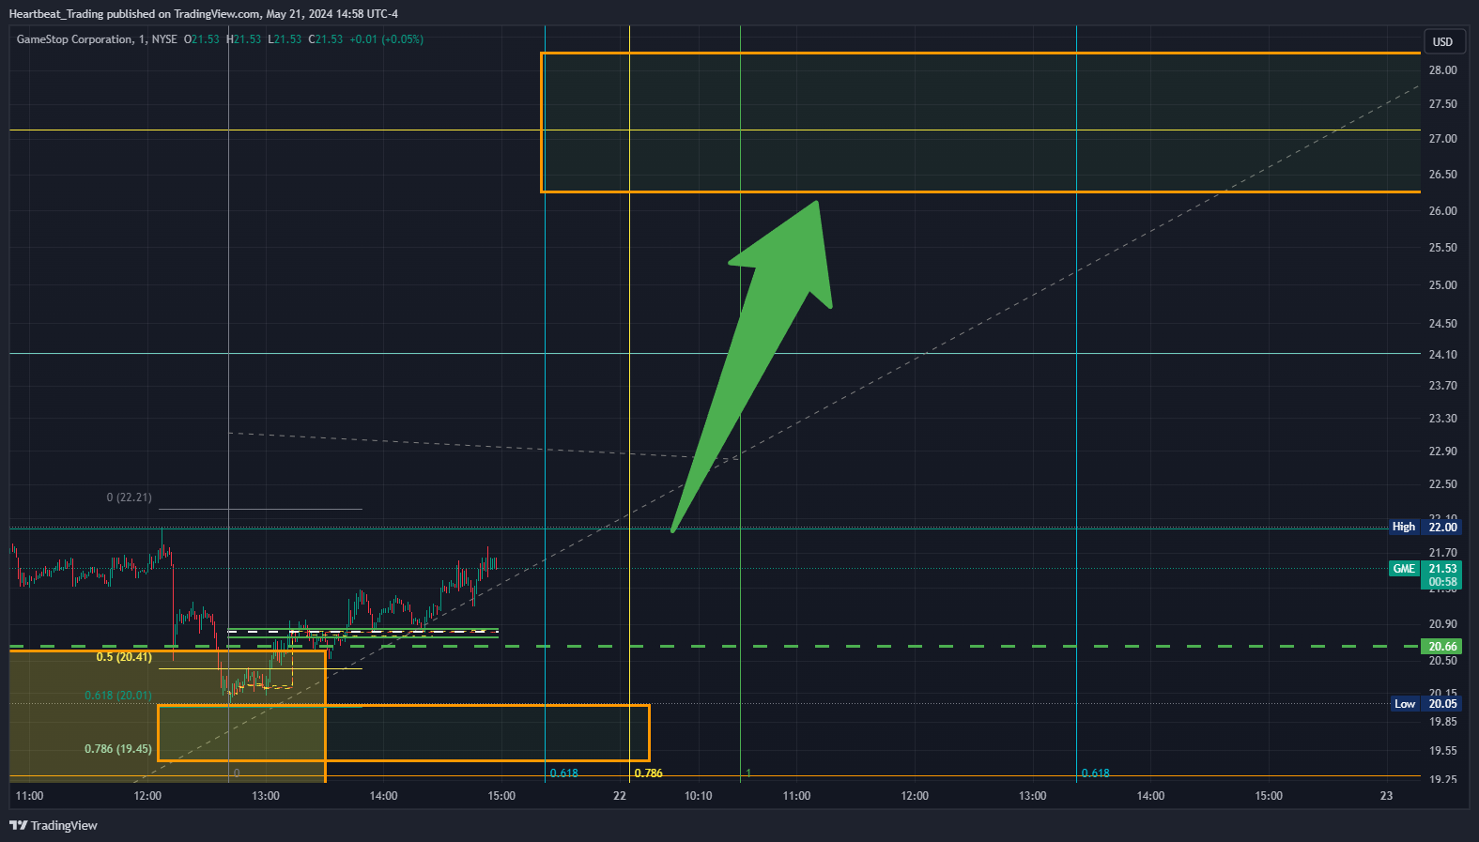Image resolution: width=1479 pixels, height=842 pixels.
Task: Click the 27.50 price scale label
Action: 1442,104
